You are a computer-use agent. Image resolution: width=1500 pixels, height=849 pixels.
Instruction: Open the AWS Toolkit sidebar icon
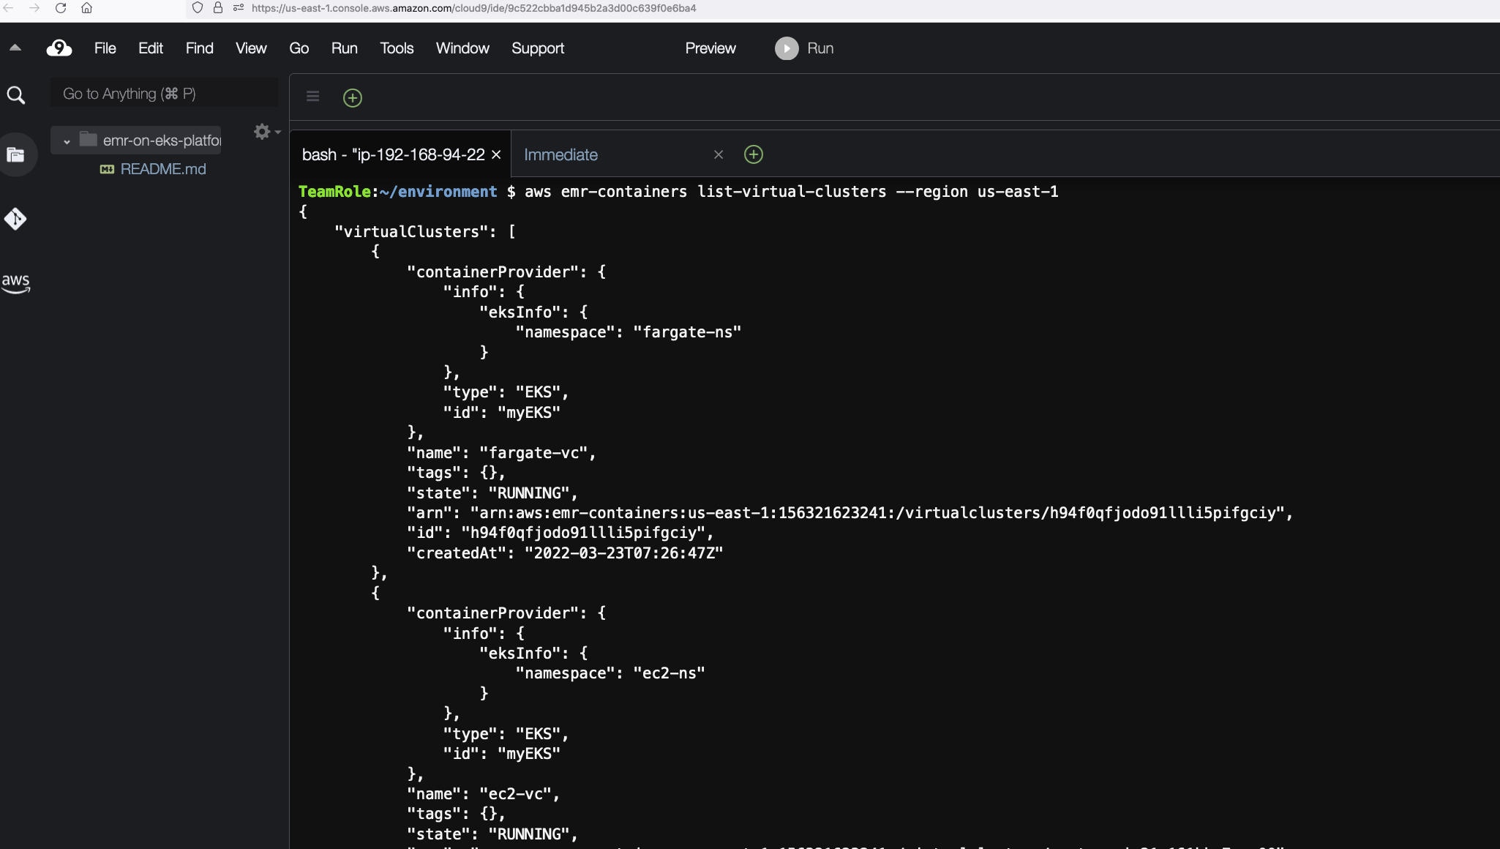[x=15, y=283]
